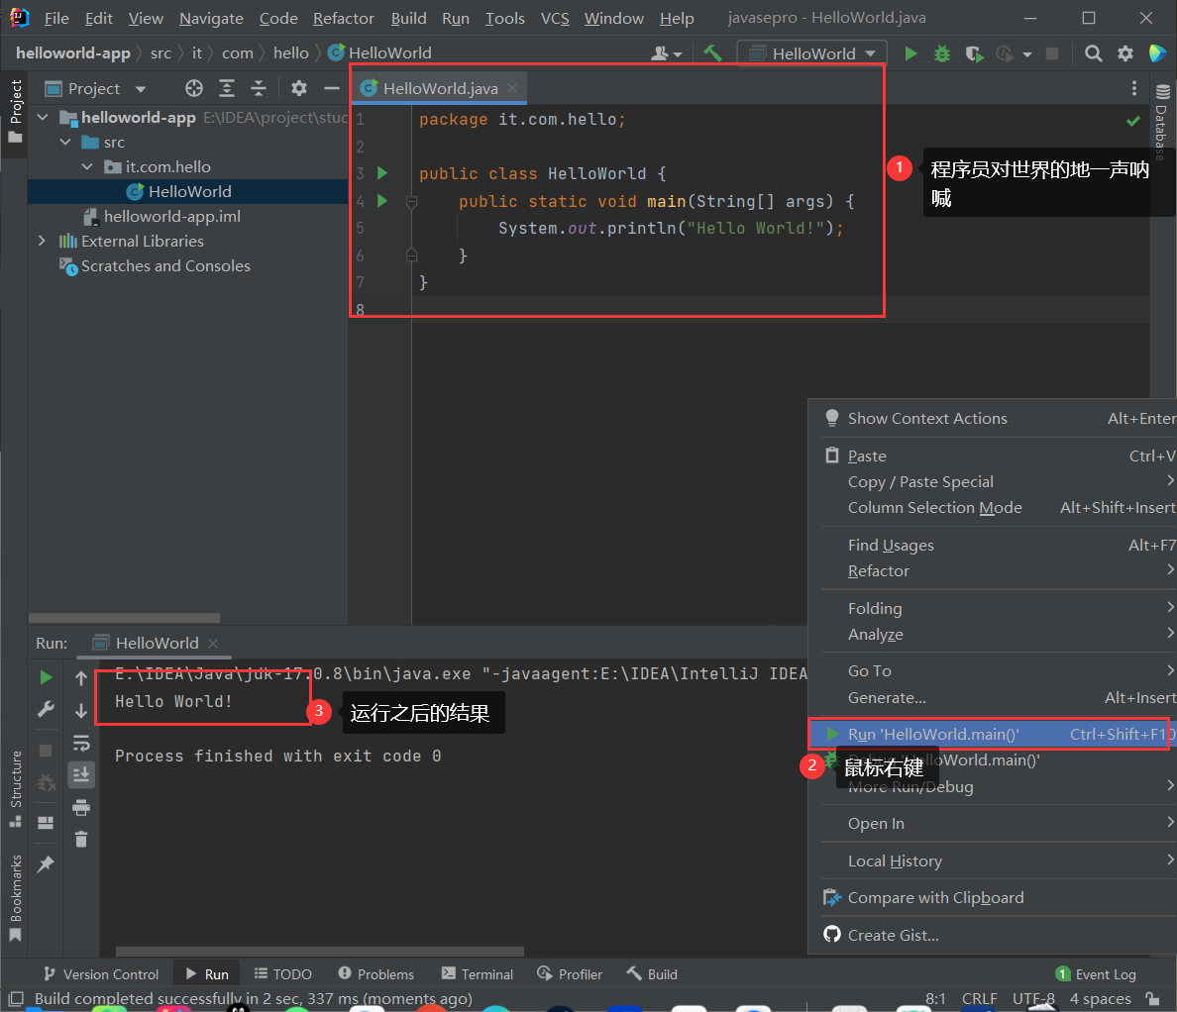The height and width of the screenshot is (1012, 1177).
Task: Click the user account icon in the toolbar
Action: pyautogui.click(x=666, y=53)
